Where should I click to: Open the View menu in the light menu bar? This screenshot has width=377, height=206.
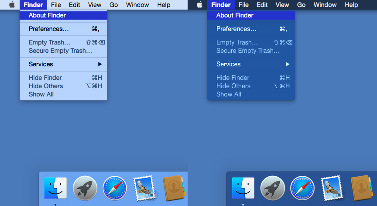(95, 5)
